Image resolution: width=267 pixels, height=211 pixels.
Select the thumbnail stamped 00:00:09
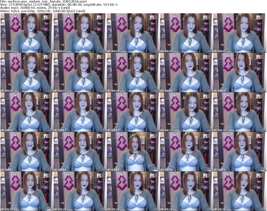coord(186,73)
